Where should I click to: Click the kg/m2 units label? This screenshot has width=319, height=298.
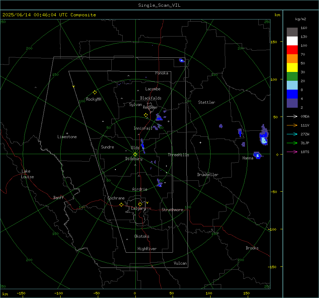coord(301,19)
